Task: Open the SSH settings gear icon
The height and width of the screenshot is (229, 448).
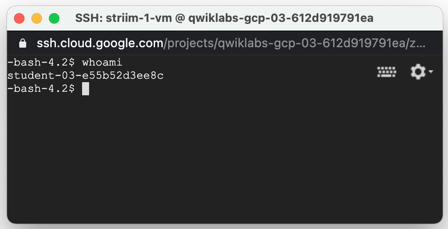Action: click(x=418, y=72)
